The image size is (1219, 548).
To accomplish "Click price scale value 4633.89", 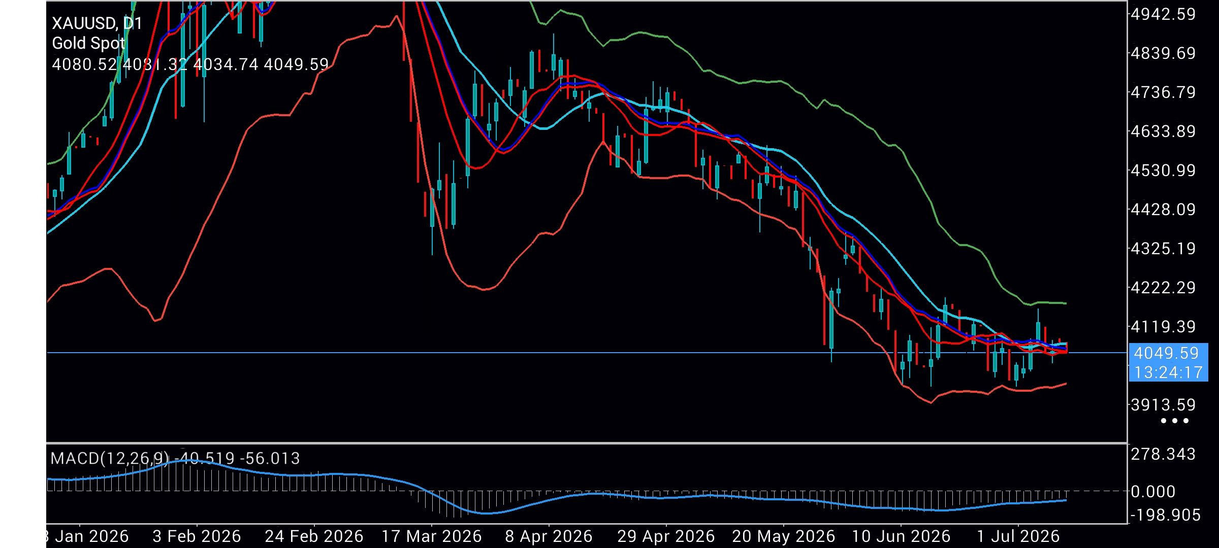I will 1163,131.
